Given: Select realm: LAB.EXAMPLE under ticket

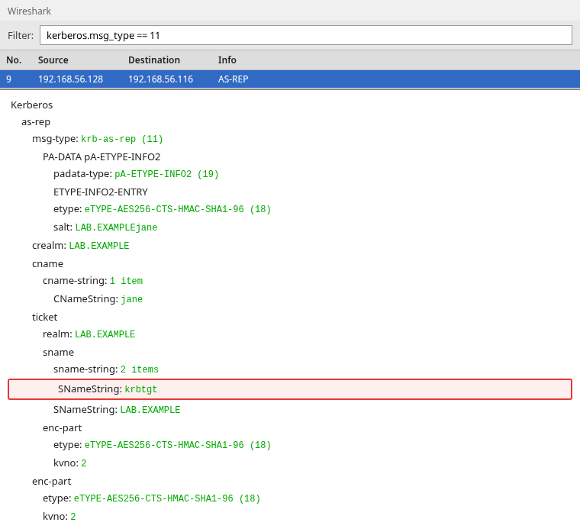Looking at the screenshot, I should (89, 334).
